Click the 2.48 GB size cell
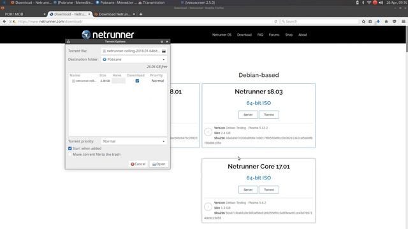The image size is (408, 229). click(105, 81)
